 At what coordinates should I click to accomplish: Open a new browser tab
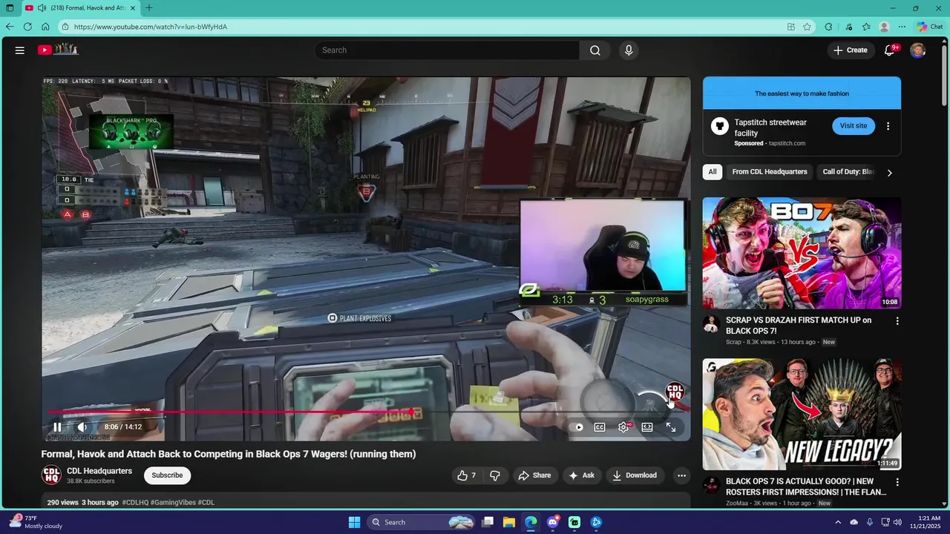pos(149,8)
